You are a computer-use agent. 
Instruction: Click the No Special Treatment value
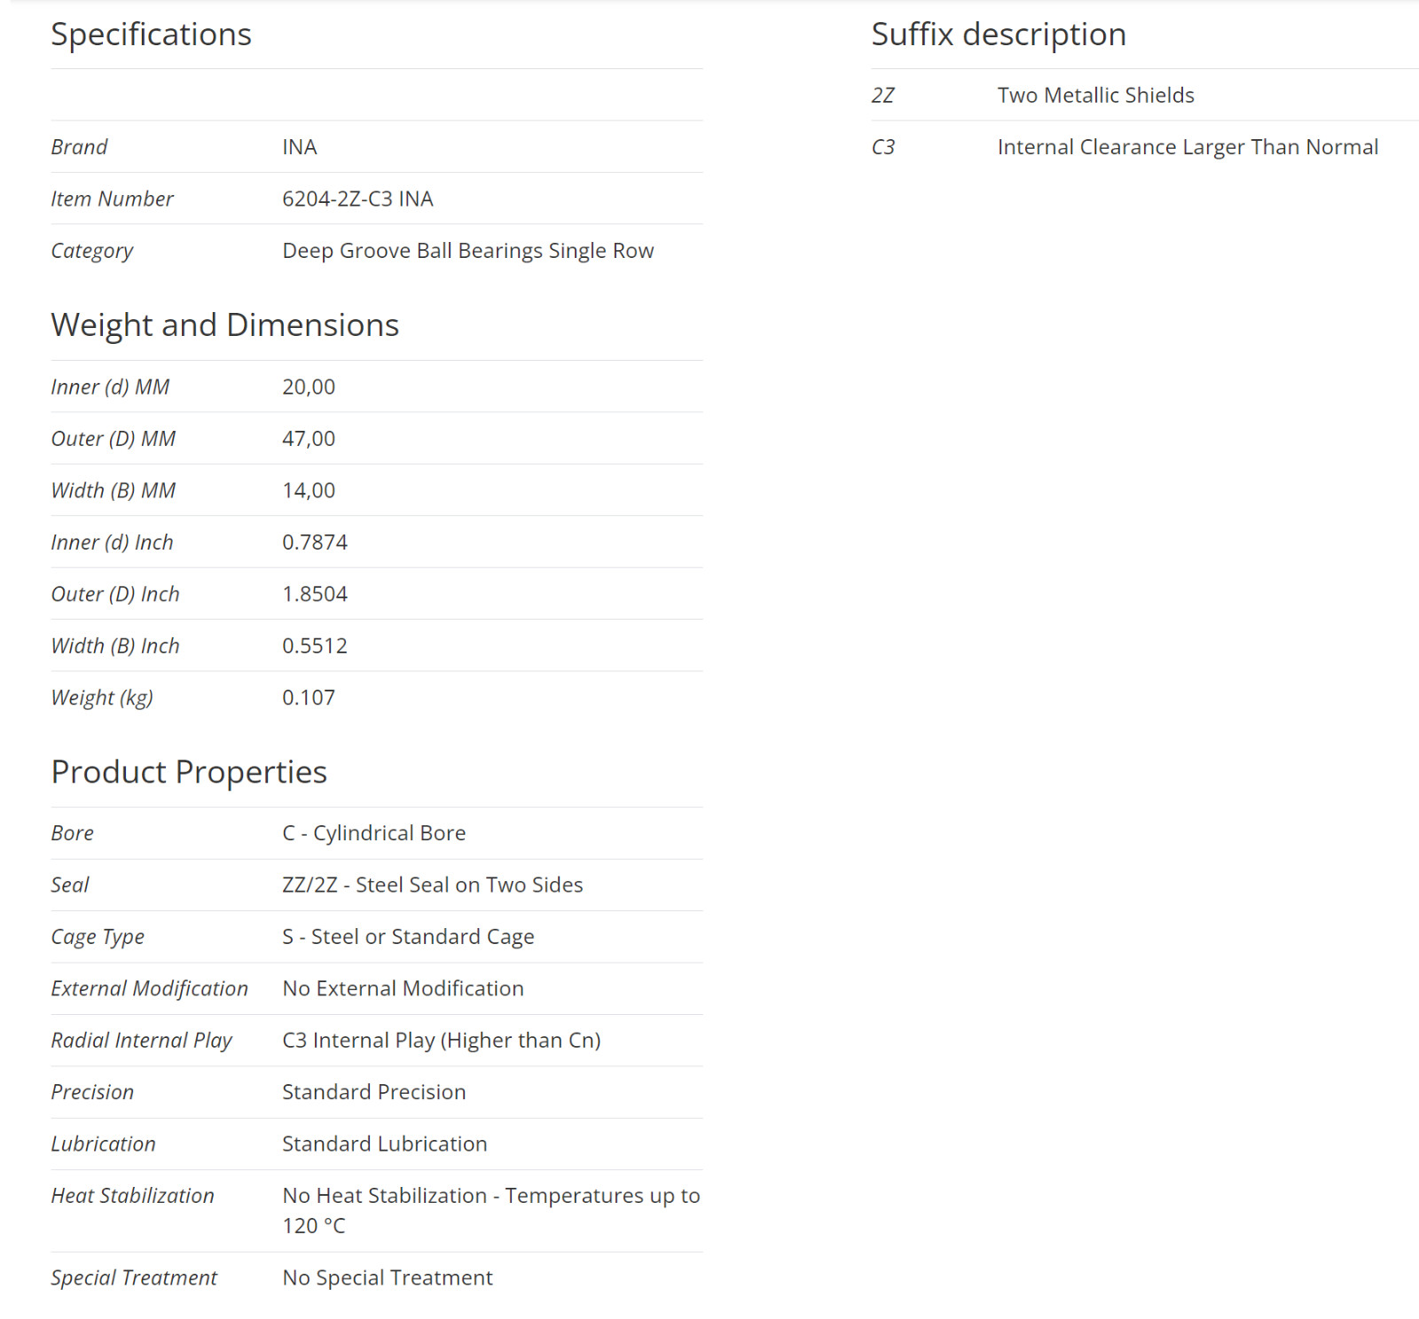[x=388, y=1277]
